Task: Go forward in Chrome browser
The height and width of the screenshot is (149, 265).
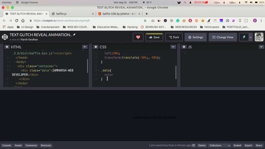Action: 10,21
